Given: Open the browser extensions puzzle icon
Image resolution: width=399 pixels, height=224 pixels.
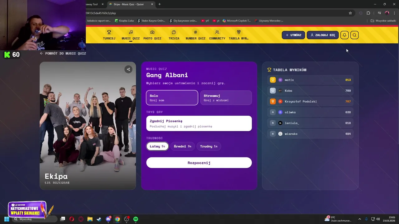Looking at the screenshot, I should [x=368, y=13].
